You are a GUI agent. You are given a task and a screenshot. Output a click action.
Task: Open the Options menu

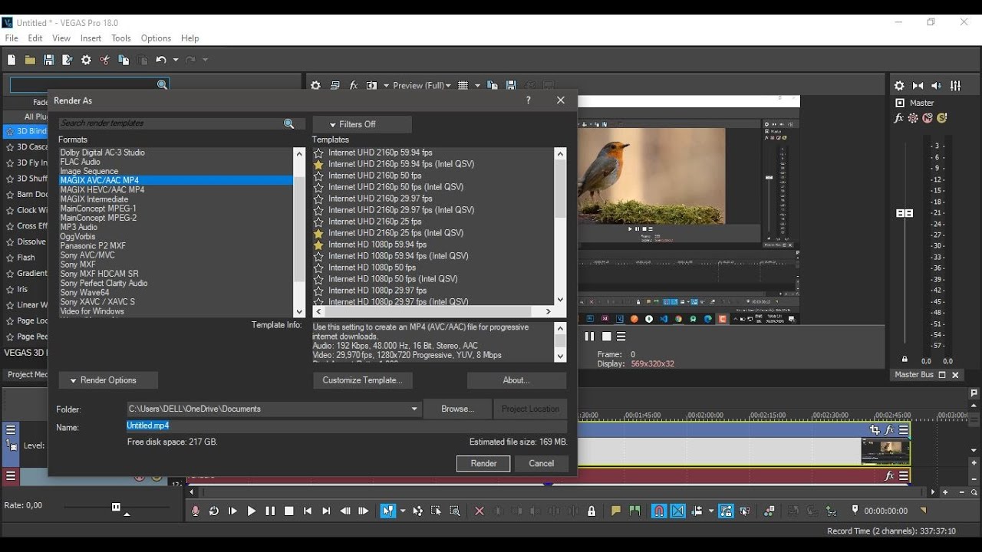tap(156, 38)
